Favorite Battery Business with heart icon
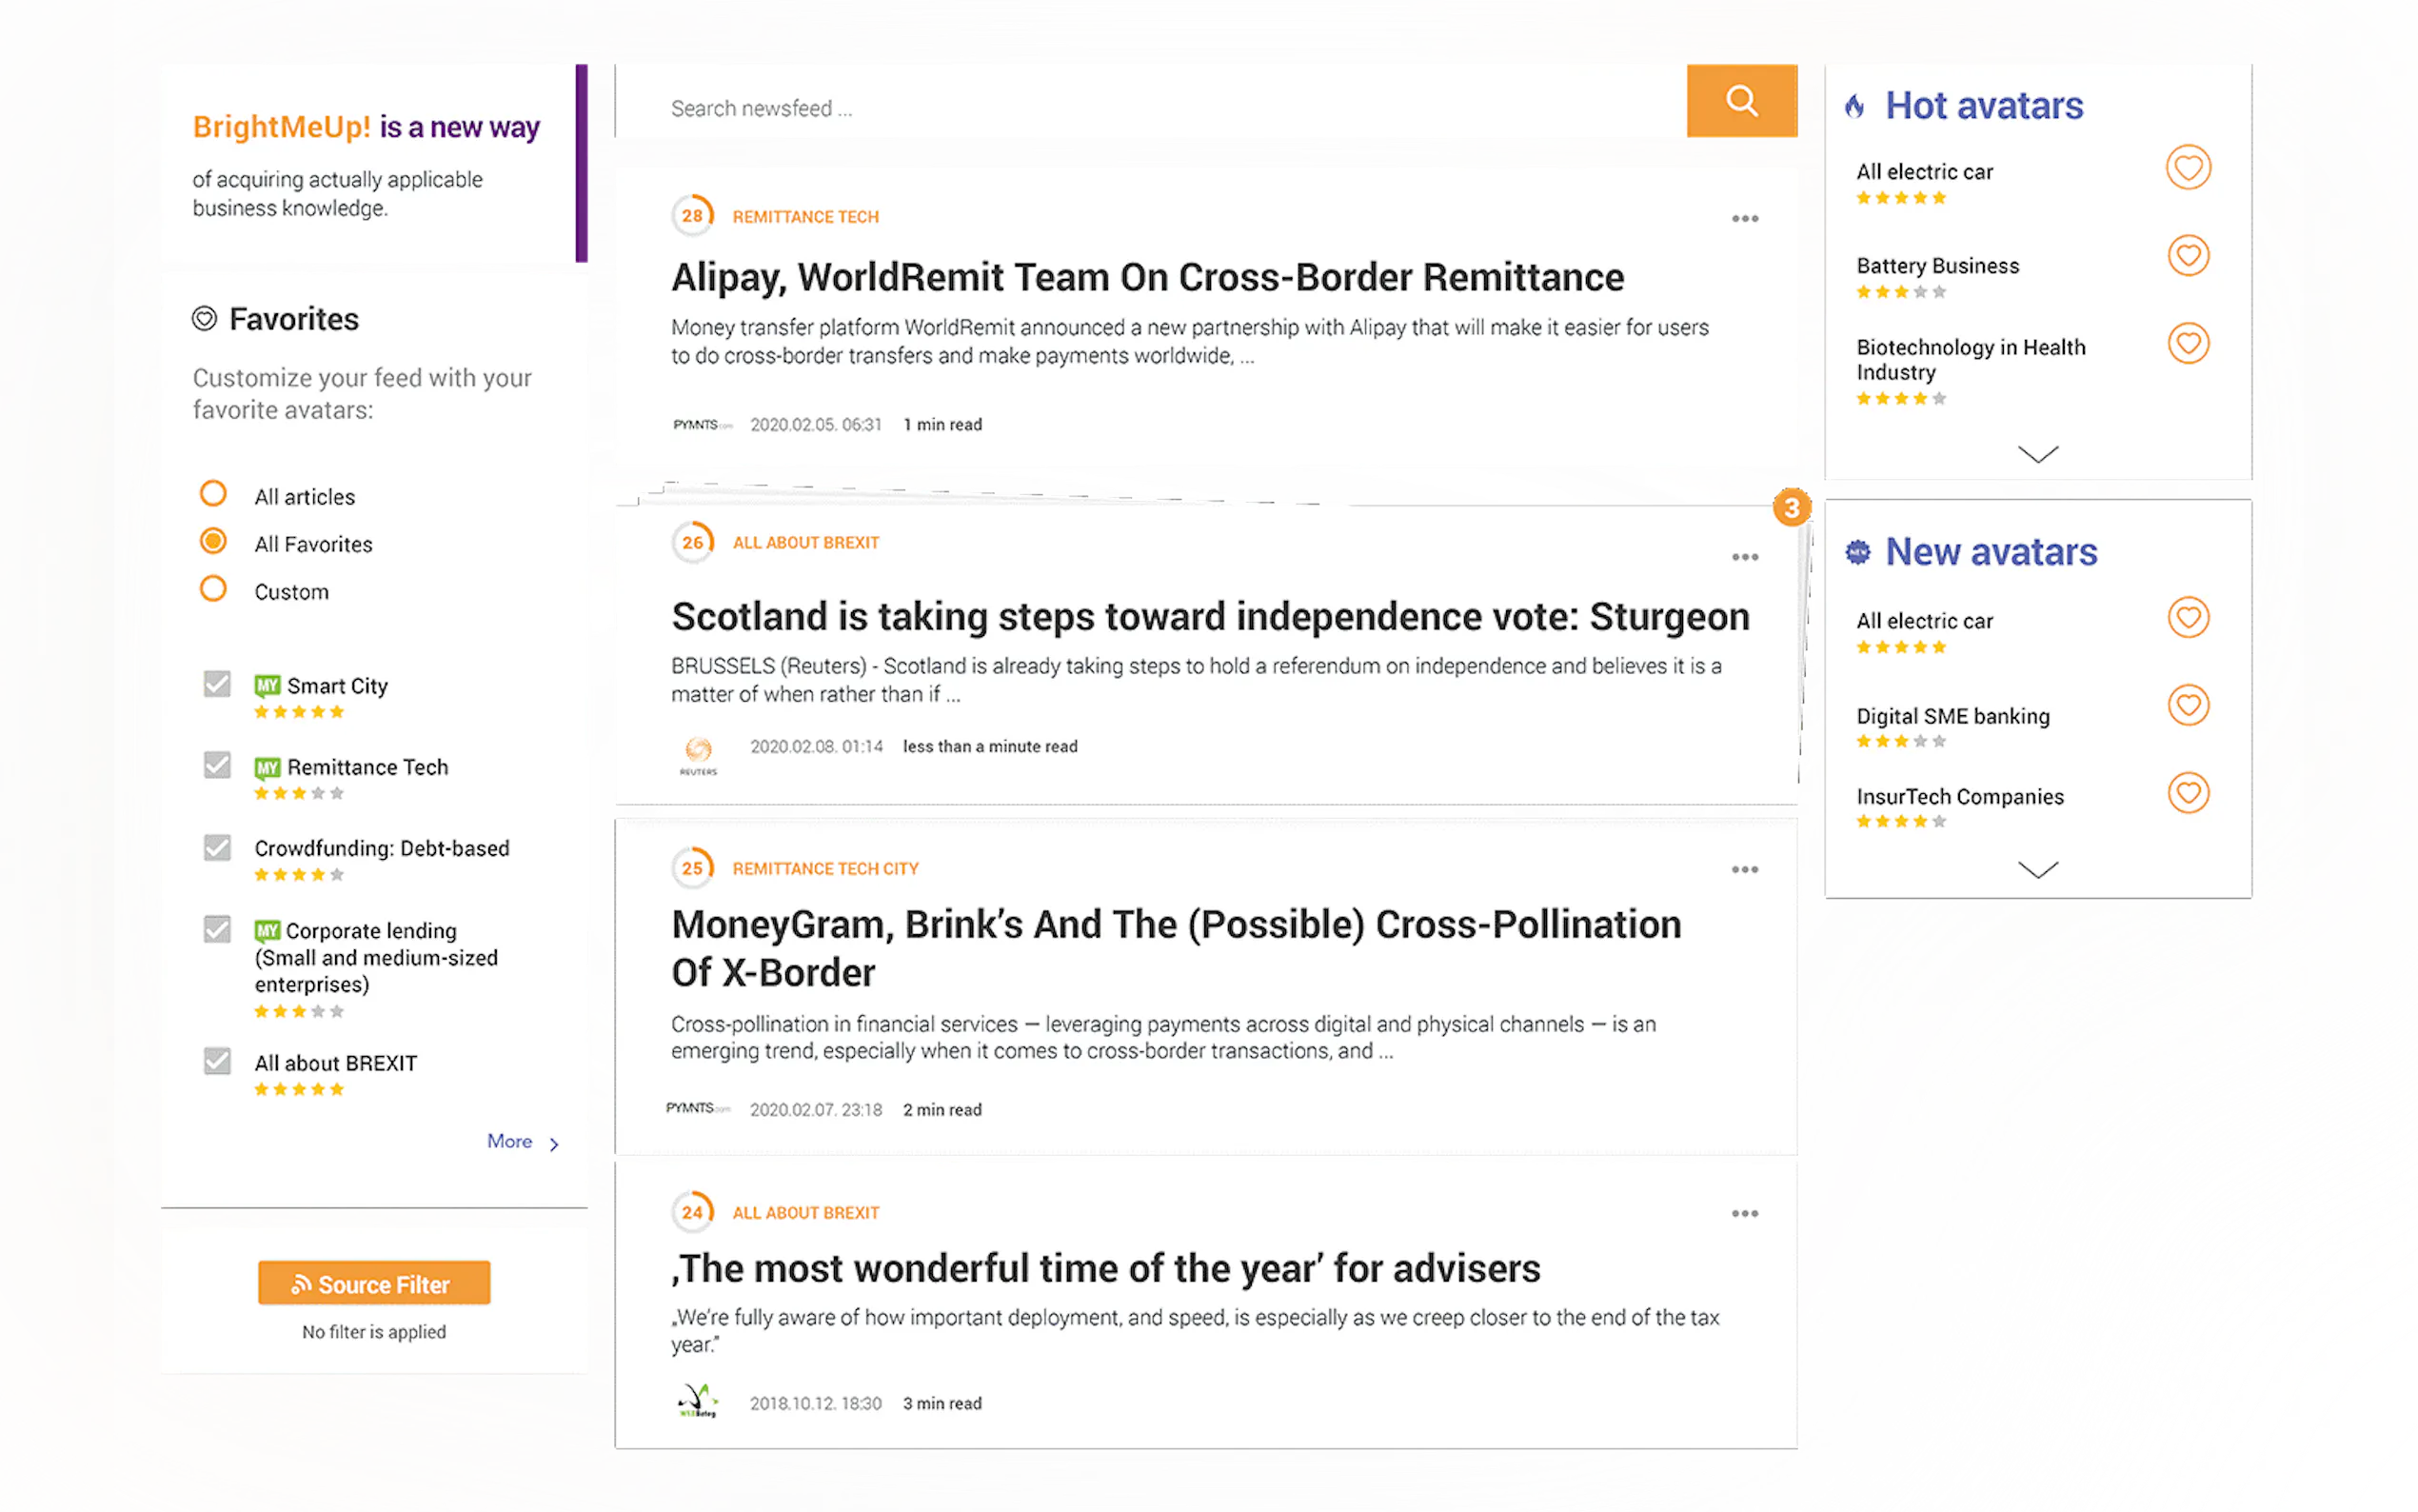Viewport: 2418px width, 1512px height. pos(2187,256)
